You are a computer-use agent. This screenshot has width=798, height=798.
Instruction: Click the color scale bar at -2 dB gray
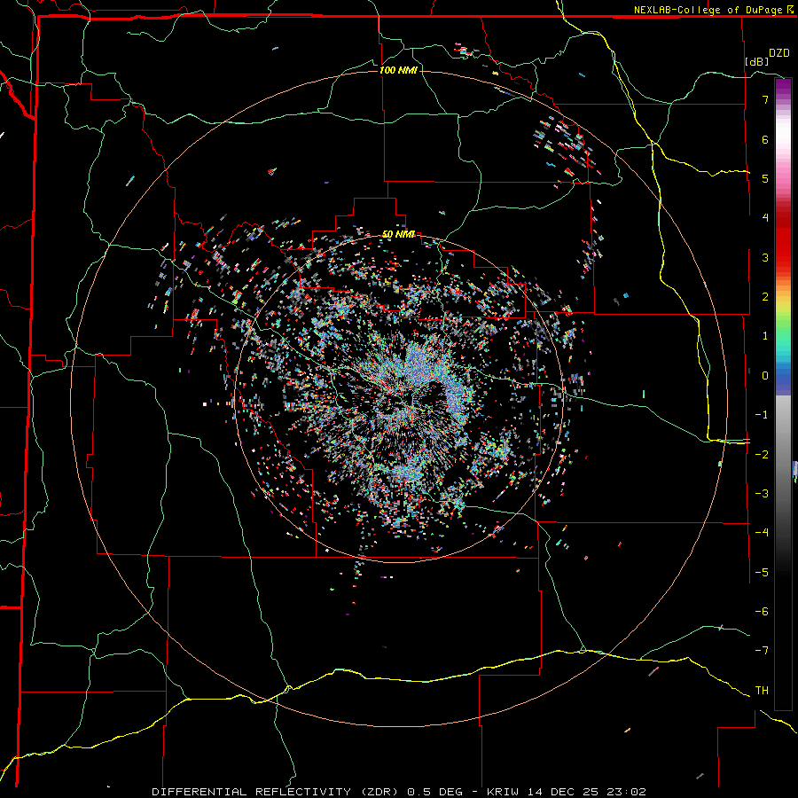[x=783, y=454]
